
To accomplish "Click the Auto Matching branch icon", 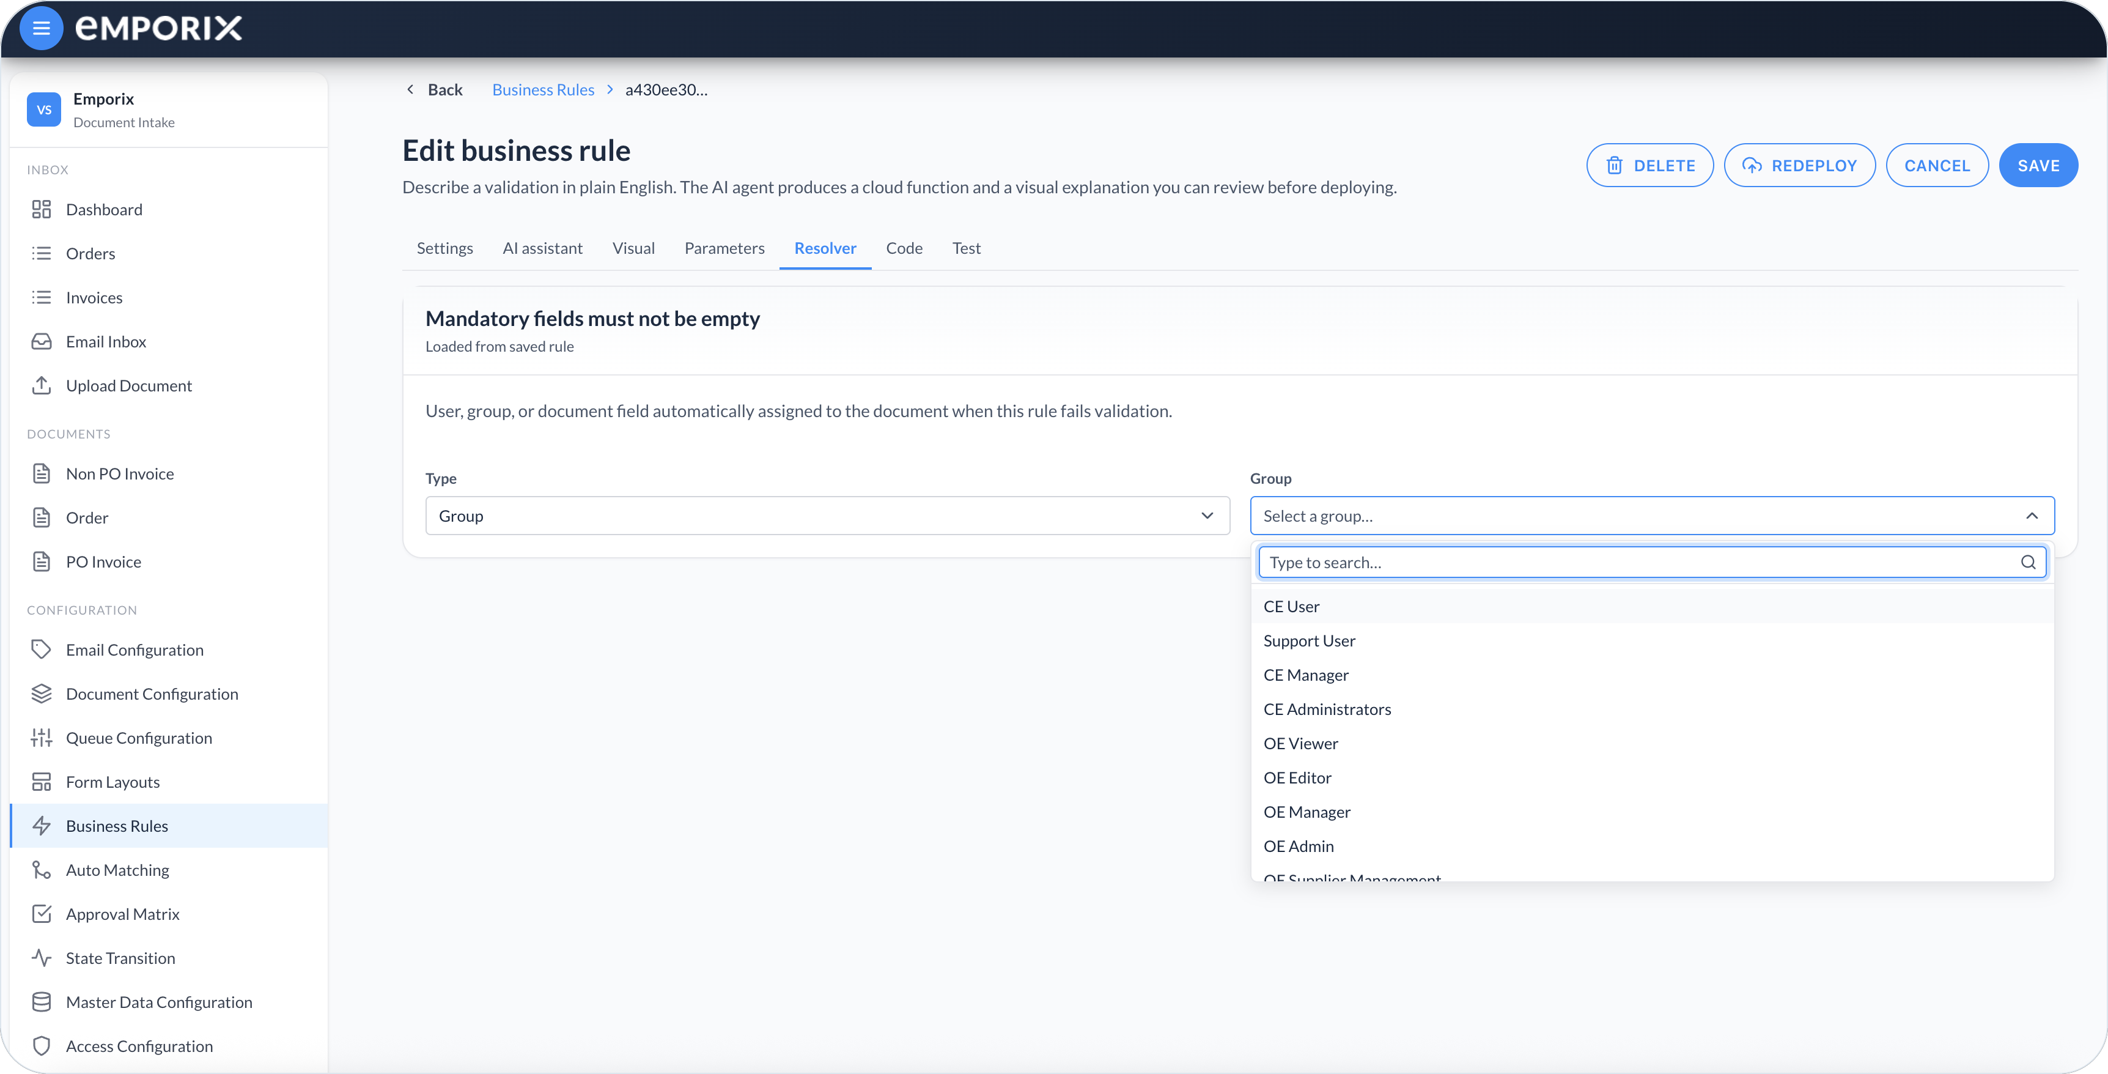I will tap(41, 870).
